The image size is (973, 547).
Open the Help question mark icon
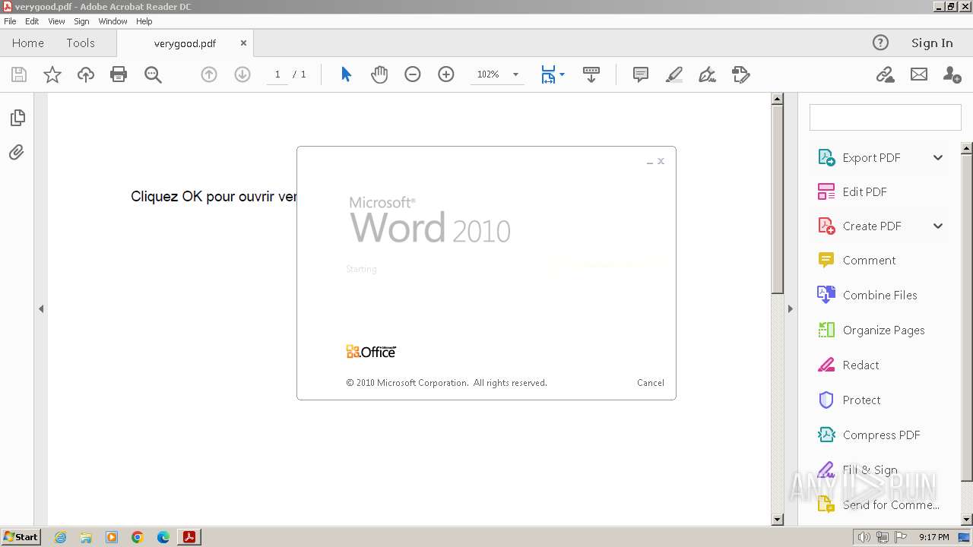[880, 43]
